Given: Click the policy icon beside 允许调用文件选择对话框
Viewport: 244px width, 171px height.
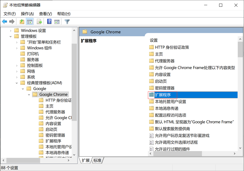Looking at the screenshot, I should click(x=152, y=142).
